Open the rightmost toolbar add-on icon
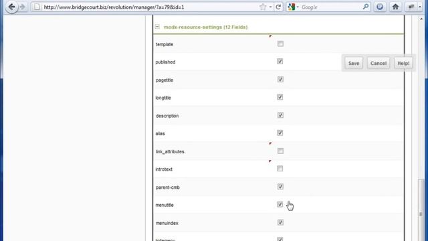The height and width of the screenshot is (241, 428). click(x=411, y=7)
